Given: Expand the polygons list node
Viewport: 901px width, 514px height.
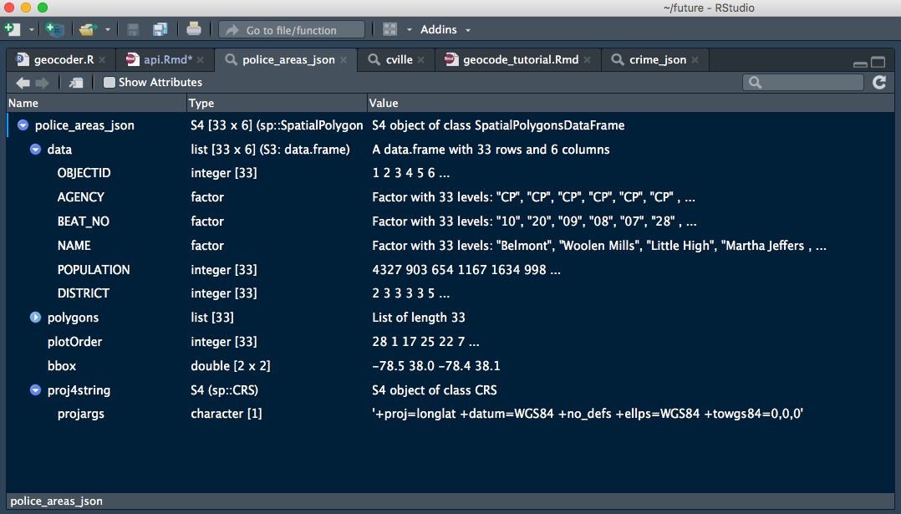Looking at the screenshot, I should coord(36,318).
